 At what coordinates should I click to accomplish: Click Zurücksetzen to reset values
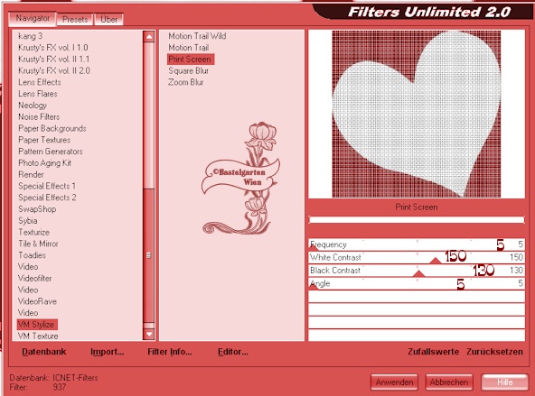[x=494, y=352]
